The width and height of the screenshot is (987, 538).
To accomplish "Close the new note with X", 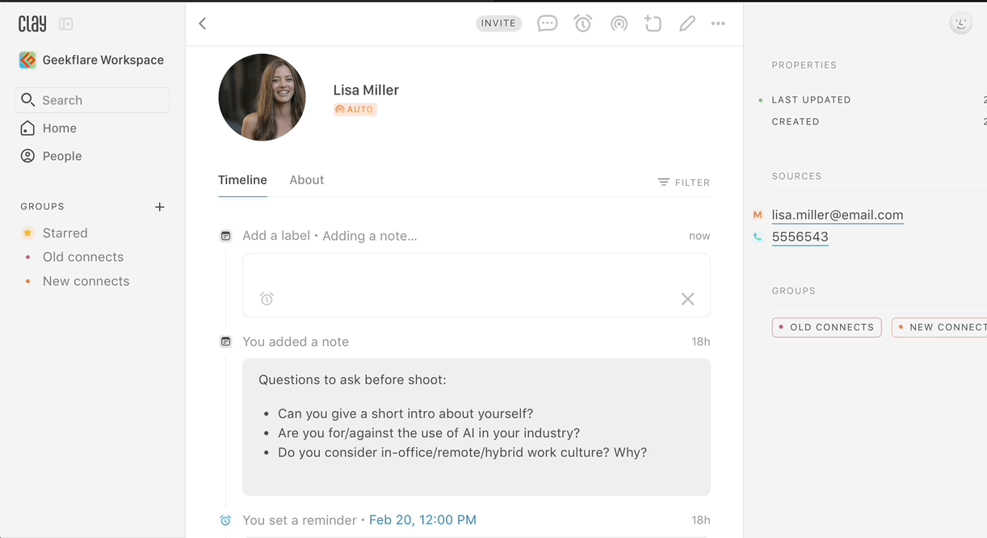I will 687,299.
